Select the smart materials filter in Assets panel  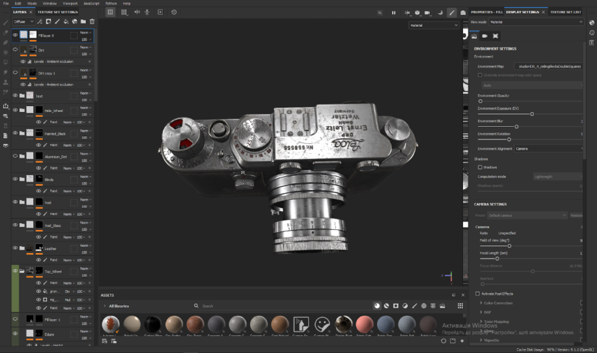[x=387, y=305]
